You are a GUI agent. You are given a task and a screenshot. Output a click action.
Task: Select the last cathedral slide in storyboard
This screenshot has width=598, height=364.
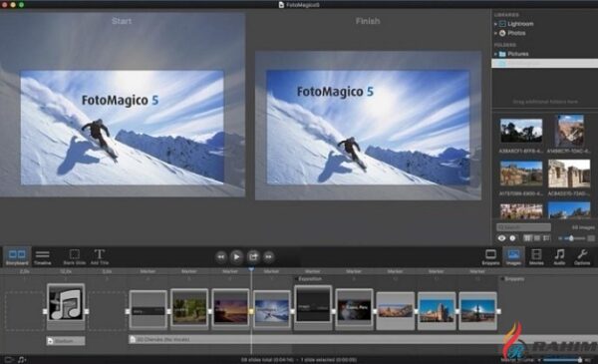tap(477, 310)
